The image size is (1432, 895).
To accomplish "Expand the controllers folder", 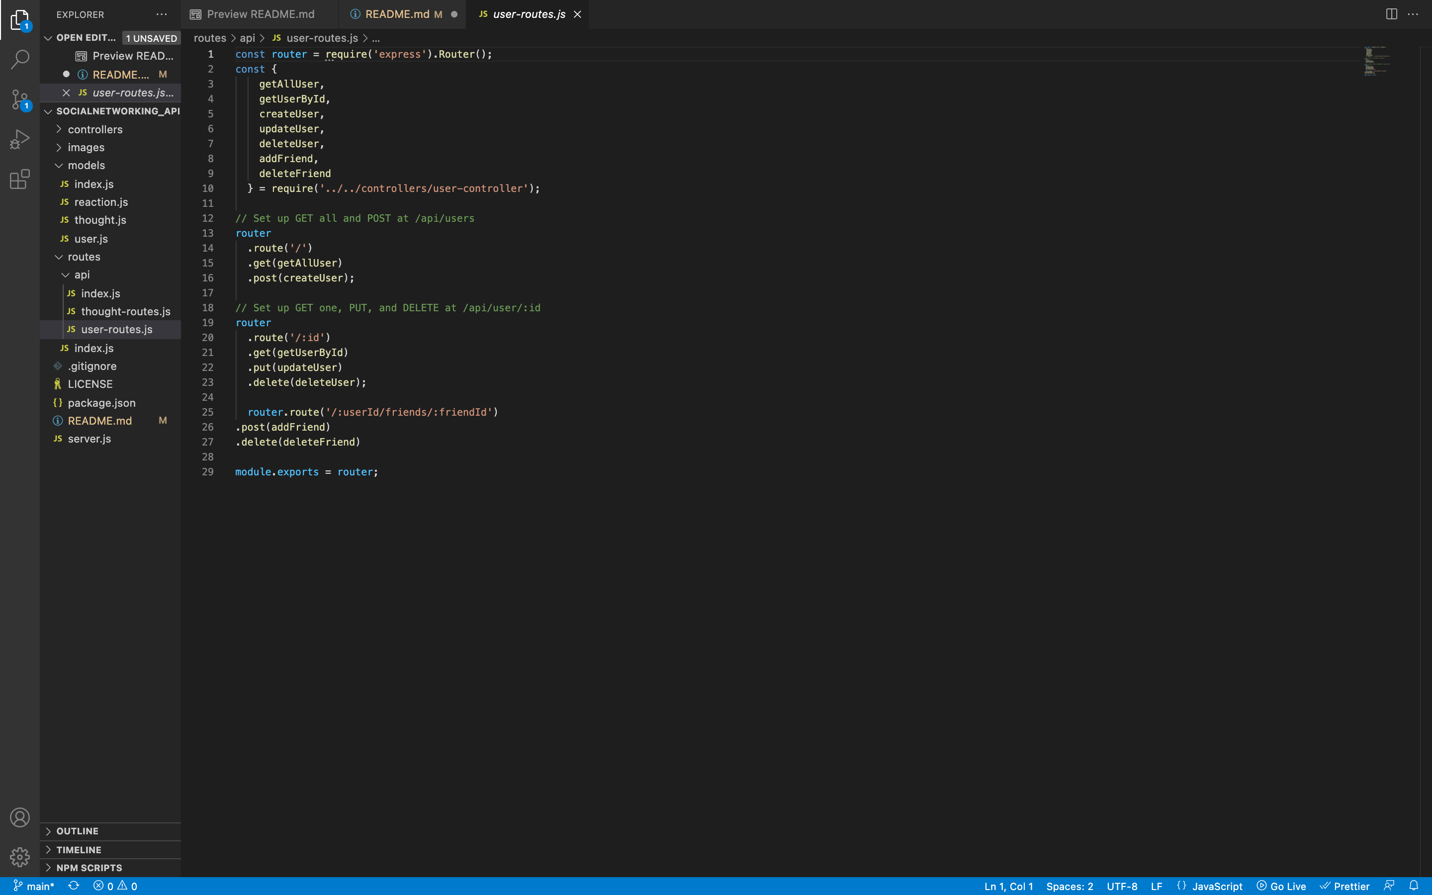I will (94, 129).
